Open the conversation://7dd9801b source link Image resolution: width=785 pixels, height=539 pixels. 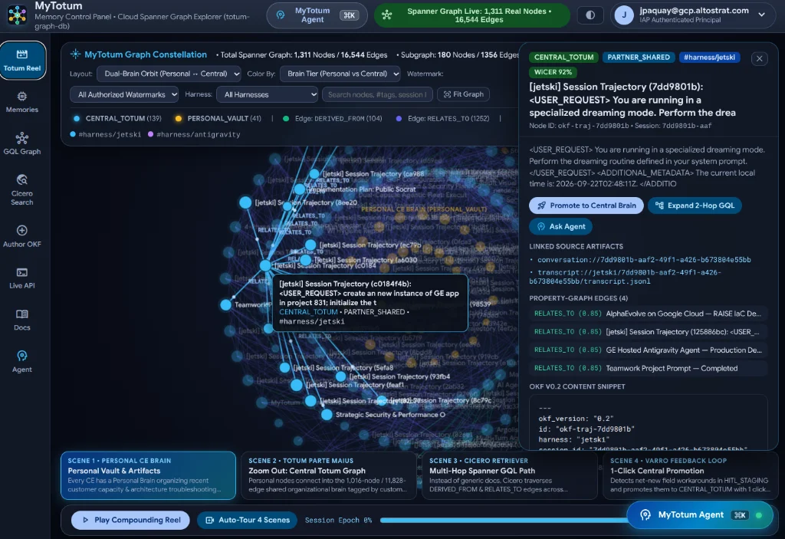click(644, 259)
